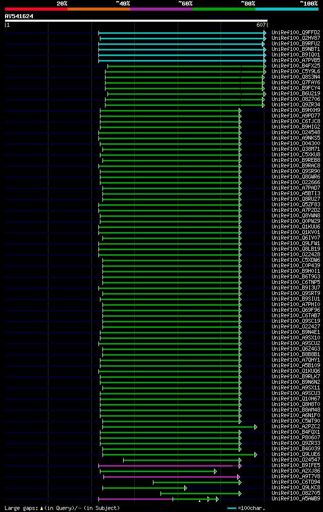
Task: Click the UniRef100_C5Y9L6 label
Action: pos(296,71)
